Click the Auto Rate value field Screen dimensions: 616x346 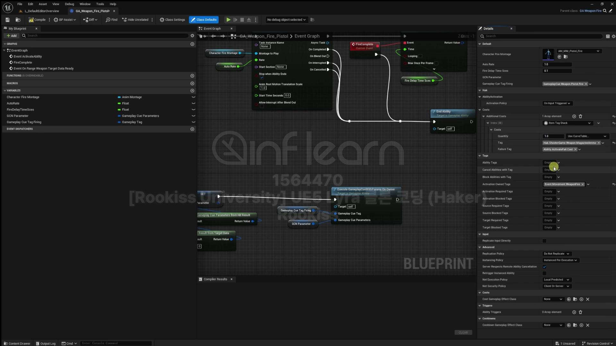[557, 64]
